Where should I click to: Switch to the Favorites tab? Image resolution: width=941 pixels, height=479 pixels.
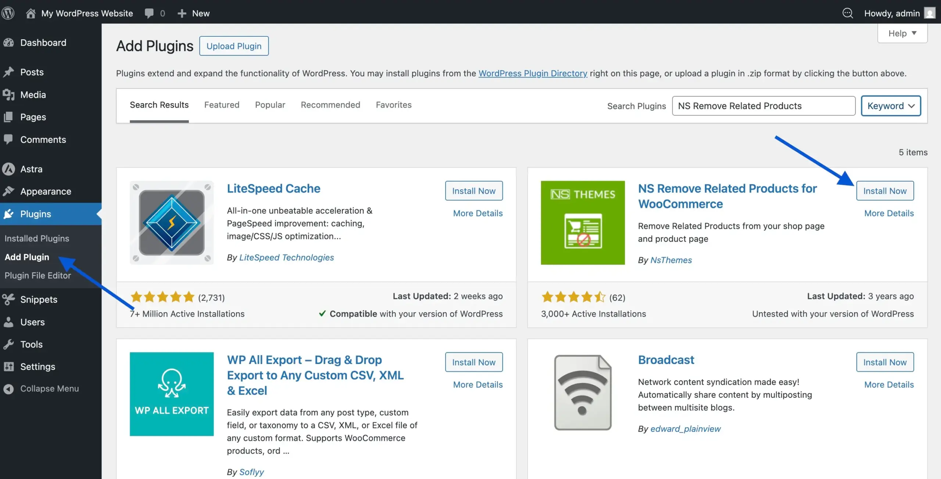[x=394, y=105]
